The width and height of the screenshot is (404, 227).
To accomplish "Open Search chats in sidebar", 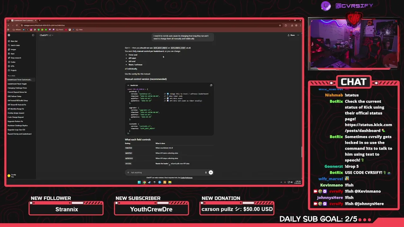I will pyautogui.click(x=14, y=45).
